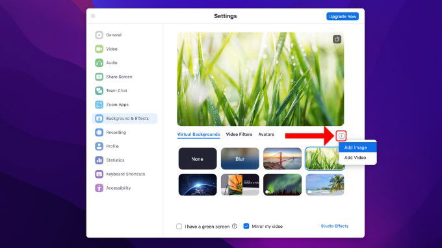442x248 pixels.
Task: Open Zoom Apps settings icon
Action: (99, 105)
